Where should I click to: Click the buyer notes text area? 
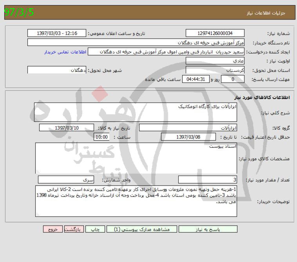(136, 201)
